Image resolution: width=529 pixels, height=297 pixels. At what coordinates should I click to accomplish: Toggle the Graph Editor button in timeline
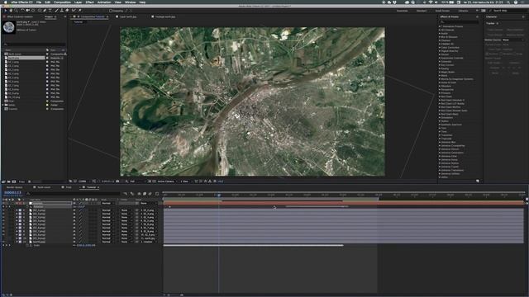tap(157, 194)
